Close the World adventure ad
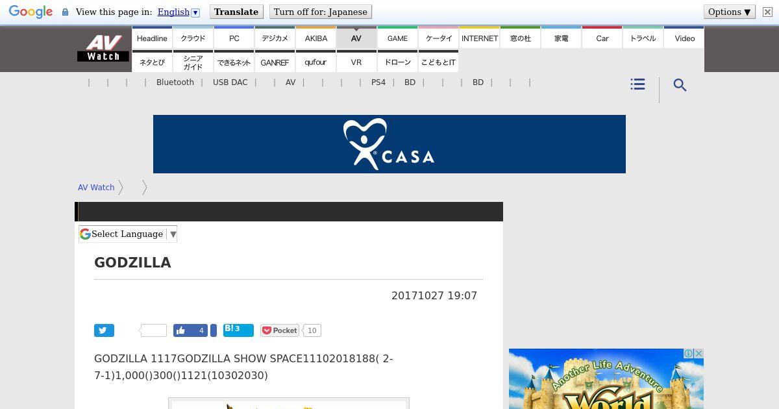The width and height of the screenshot is (779, 409). coord(699,354)
